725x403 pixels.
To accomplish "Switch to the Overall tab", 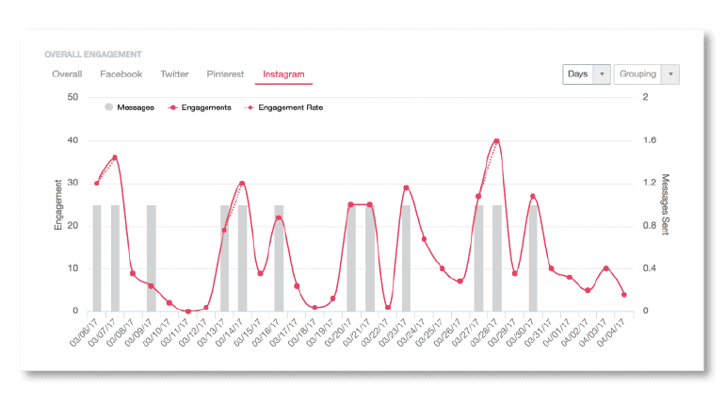I will (x=67, y=73).
